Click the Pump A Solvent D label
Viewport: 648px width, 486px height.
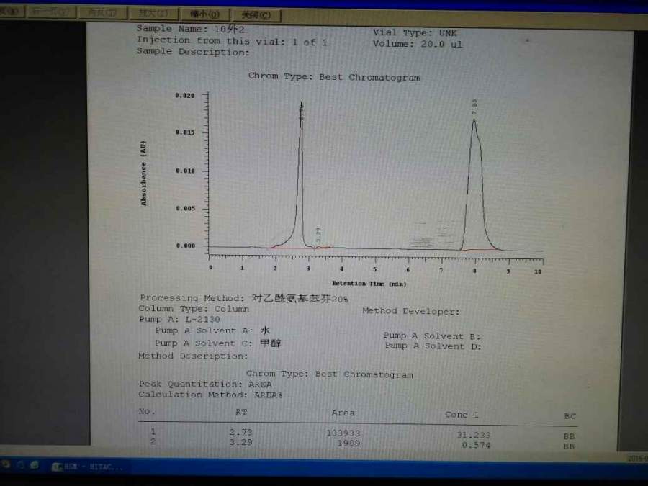point(433,346)
